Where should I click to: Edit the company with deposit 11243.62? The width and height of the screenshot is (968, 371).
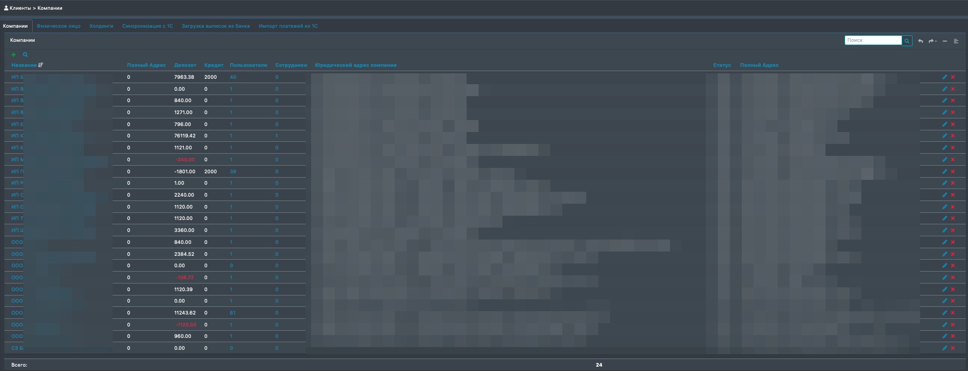click(x=945, y=313)
